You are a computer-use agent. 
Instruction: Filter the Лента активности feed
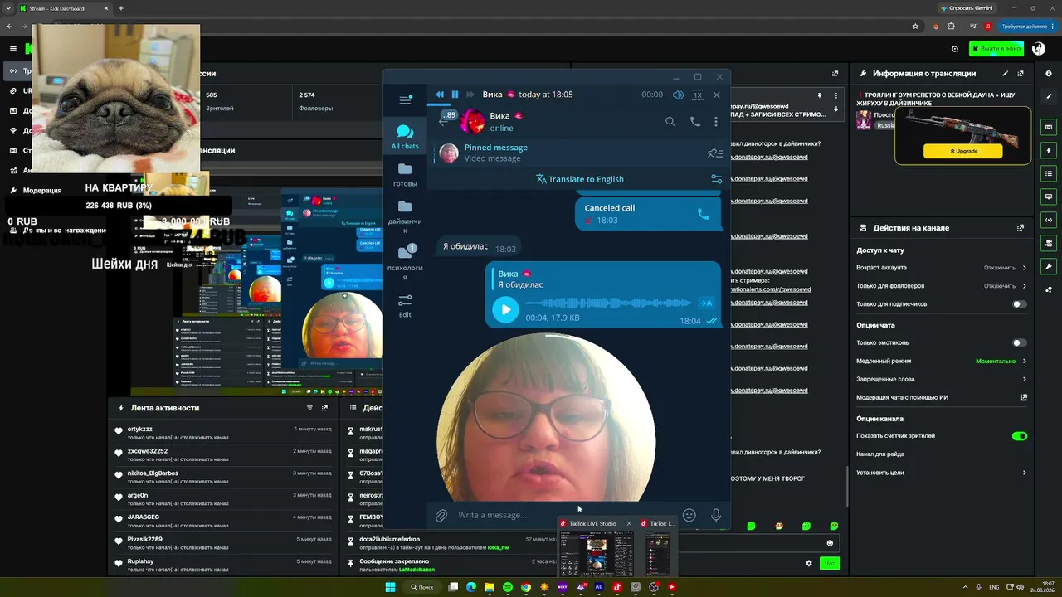[309, 408]
